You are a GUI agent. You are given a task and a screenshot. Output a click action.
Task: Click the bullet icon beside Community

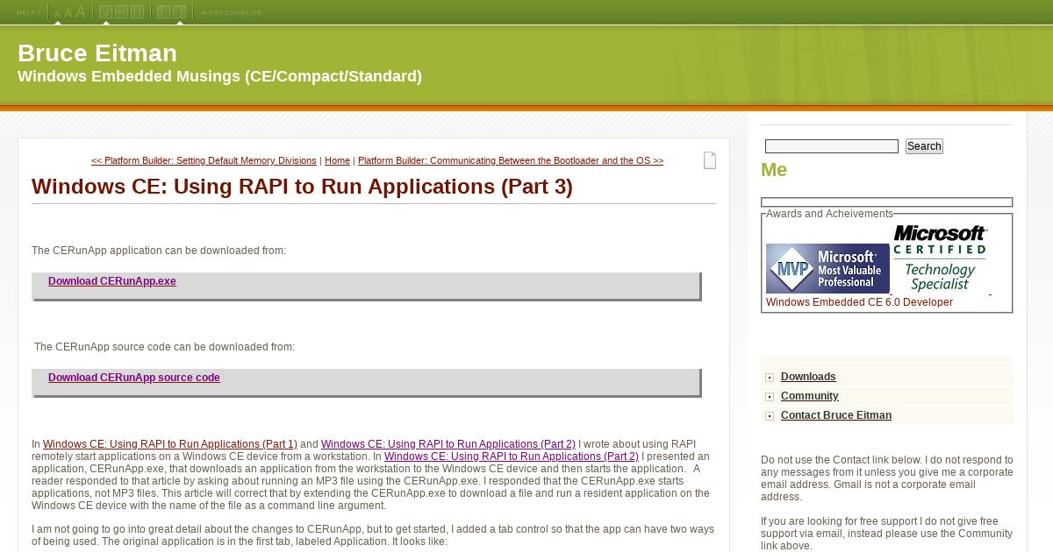[770, 397]
